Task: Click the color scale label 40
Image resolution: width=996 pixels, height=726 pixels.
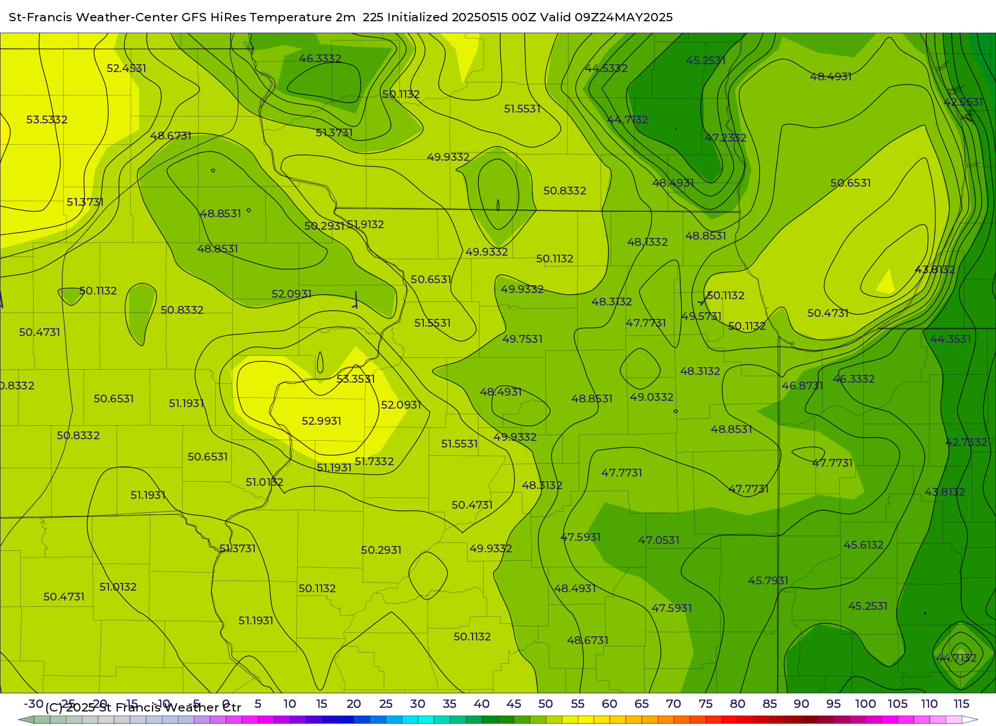Action: 481,704
